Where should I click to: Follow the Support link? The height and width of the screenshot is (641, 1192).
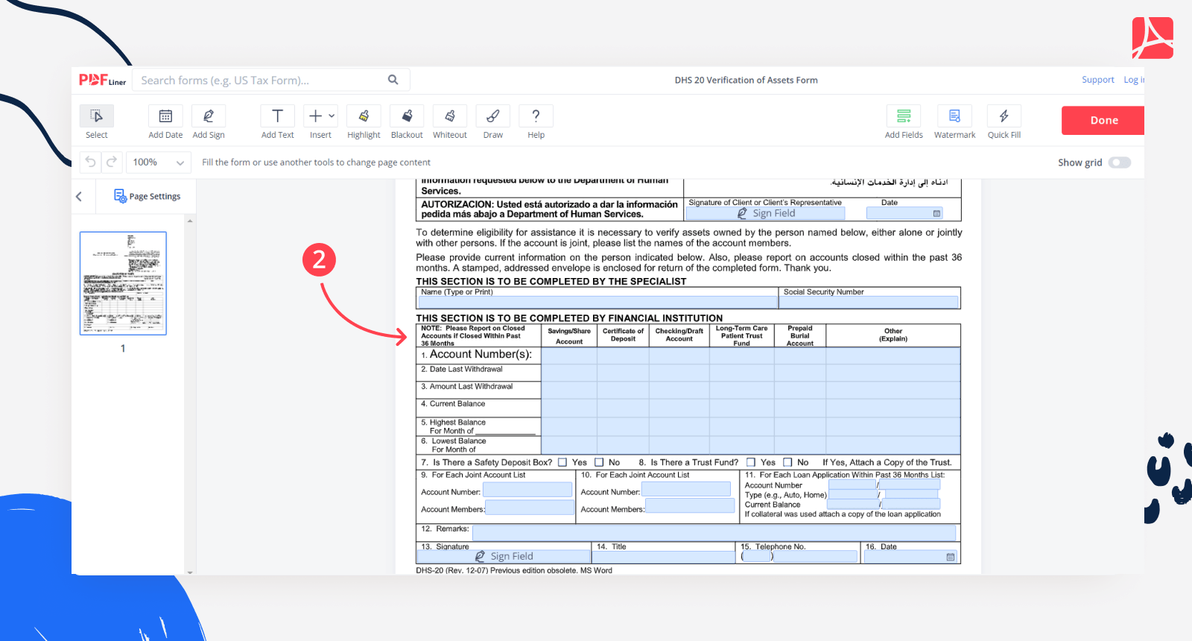1097,80
